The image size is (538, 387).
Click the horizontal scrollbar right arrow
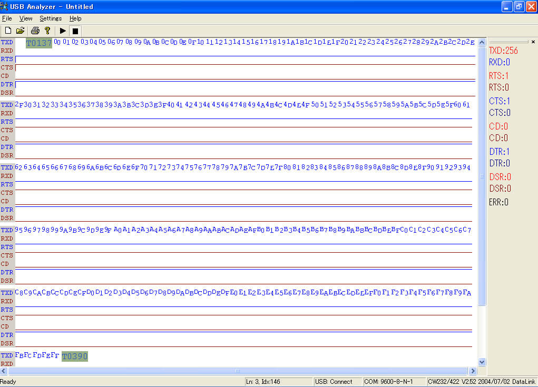click(x=473, y=371)
